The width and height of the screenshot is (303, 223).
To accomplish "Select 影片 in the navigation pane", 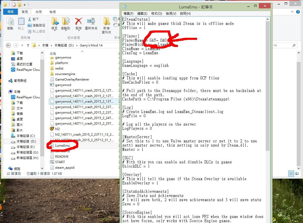I will (17, 130).
